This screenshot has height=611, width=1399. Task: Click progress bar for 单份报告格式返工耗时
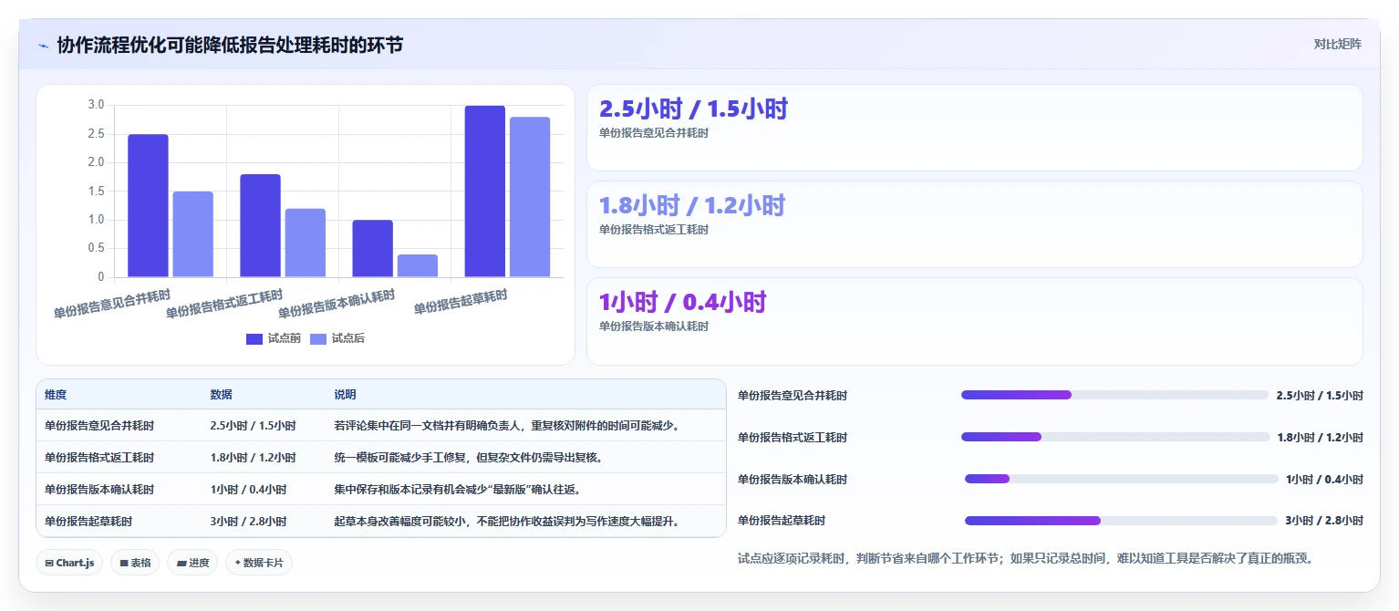point(1115,437)
